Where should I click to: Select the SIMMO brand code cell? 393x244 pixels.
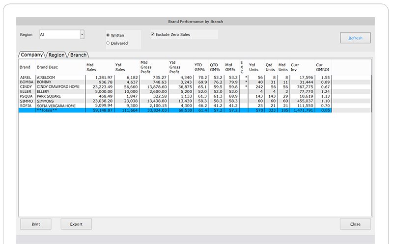(27, 101)
